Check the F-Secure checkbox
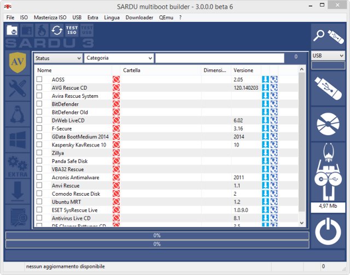The width and height of the screenshot is (350, 275). point(39,128)
